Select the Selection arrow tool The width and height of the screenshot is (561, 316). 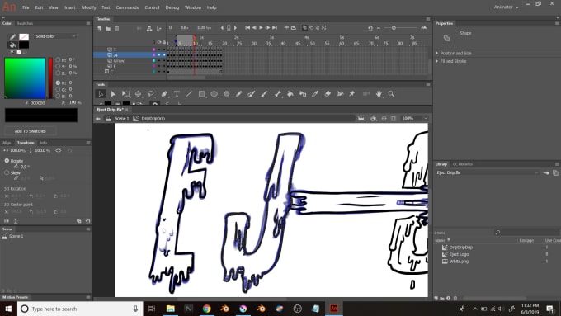point(101,94)
